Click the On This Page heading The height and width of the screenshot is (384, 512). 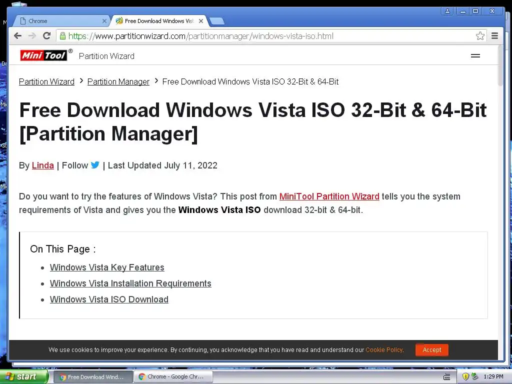(62, 249)
